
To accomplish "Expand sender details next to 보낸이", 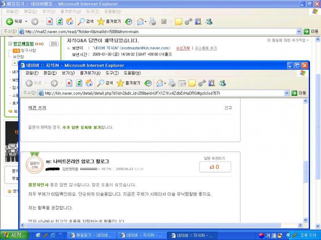I will click(x=68, y=48).
